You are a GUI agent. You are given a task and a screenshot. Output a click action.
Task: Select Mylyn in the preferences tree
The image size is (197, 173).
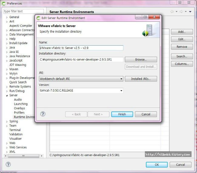(13, 74)
